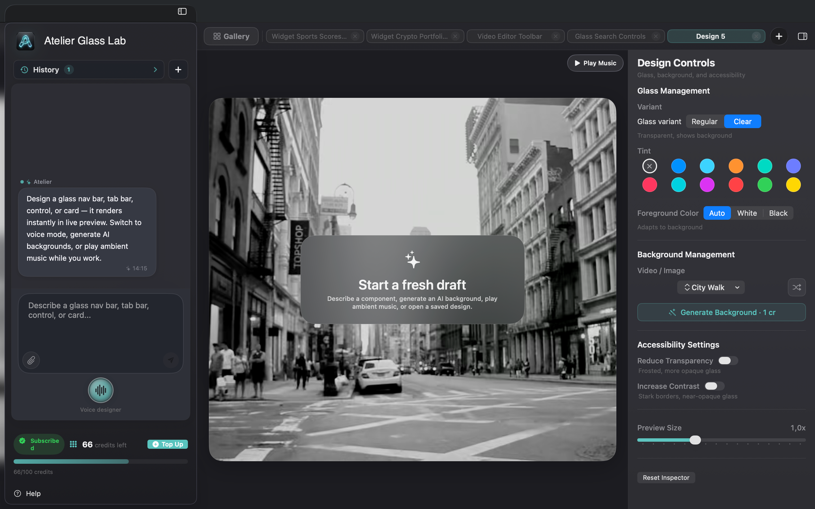Image resolution: width=815 pixels, height=509 pixels.
Task: Click the '66/100 credits' text
Action: click(x=33, y=472)
